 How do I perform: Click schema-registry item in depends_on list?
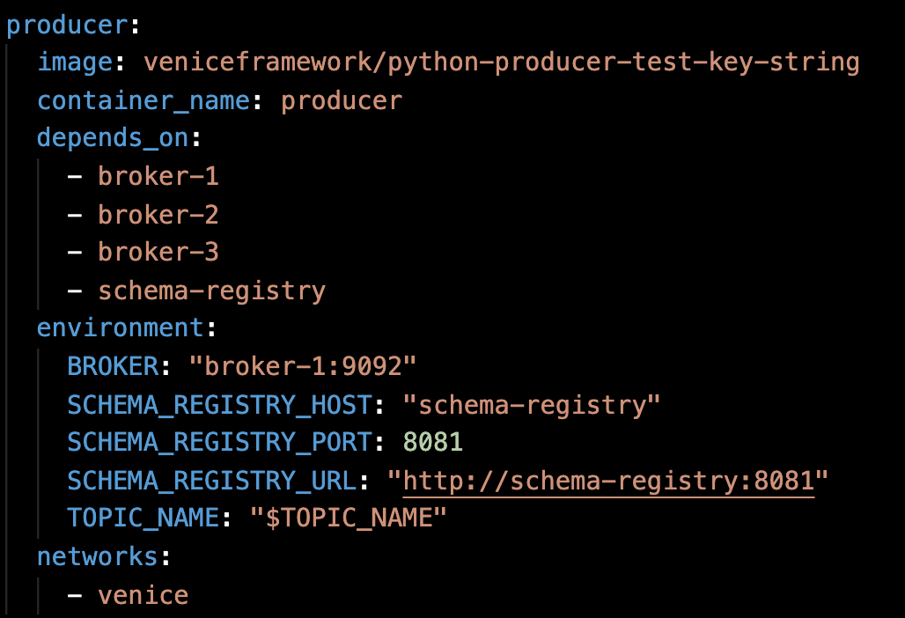coord(211,291)
